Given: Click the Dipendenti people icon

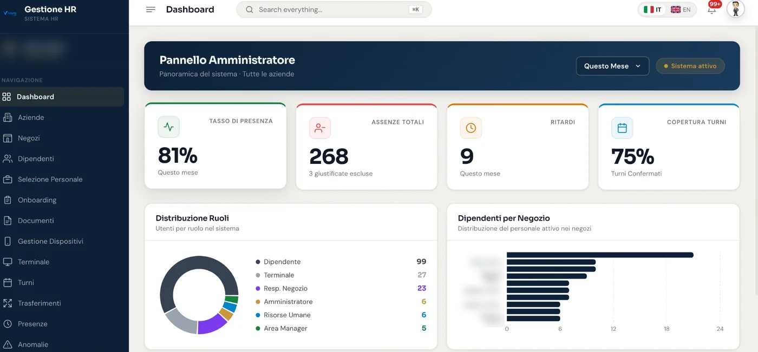Looking at the screenshot, I should (8, 158).
